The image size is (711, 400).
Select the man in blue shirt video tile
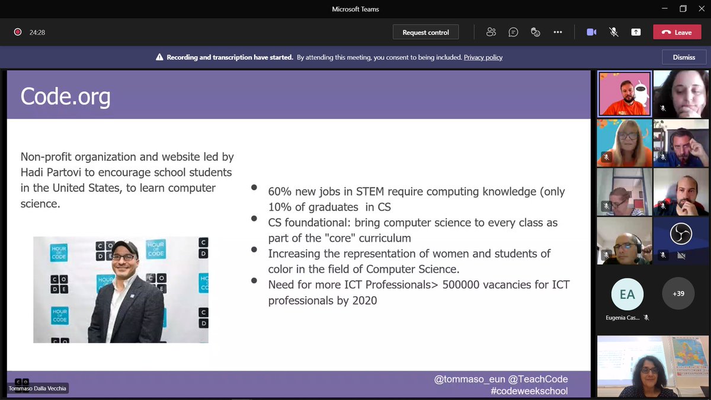tap(681, 143)
